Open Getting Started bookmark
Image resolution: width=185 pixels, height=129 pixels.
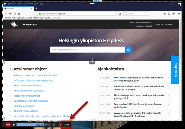(x=25, y=18)
